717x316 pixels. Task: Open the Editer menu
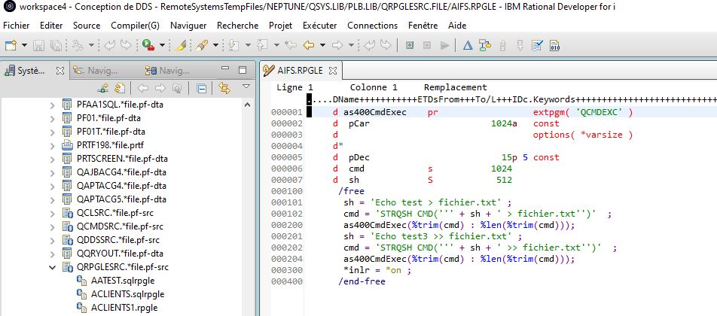pos(51,26)
